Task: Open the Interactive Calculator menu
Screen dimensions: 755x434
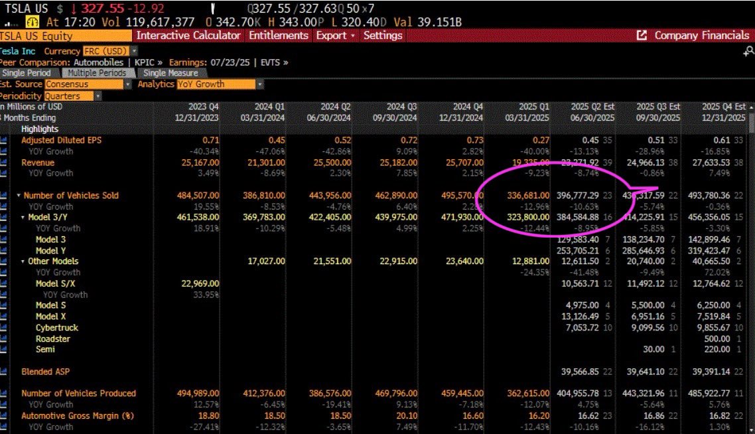Action: pos(188,35)
